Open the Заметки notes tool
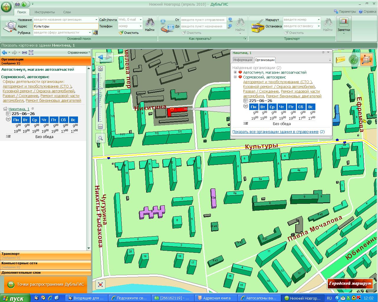The height and width of the screenshot is (302, 378). 344,25
